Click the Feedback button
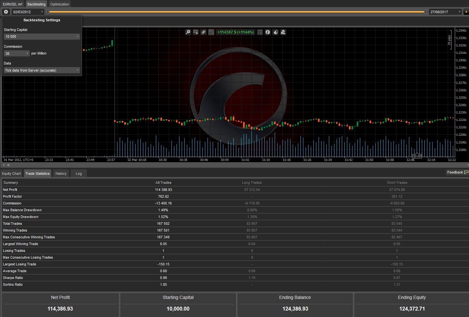 coord(457,173)
